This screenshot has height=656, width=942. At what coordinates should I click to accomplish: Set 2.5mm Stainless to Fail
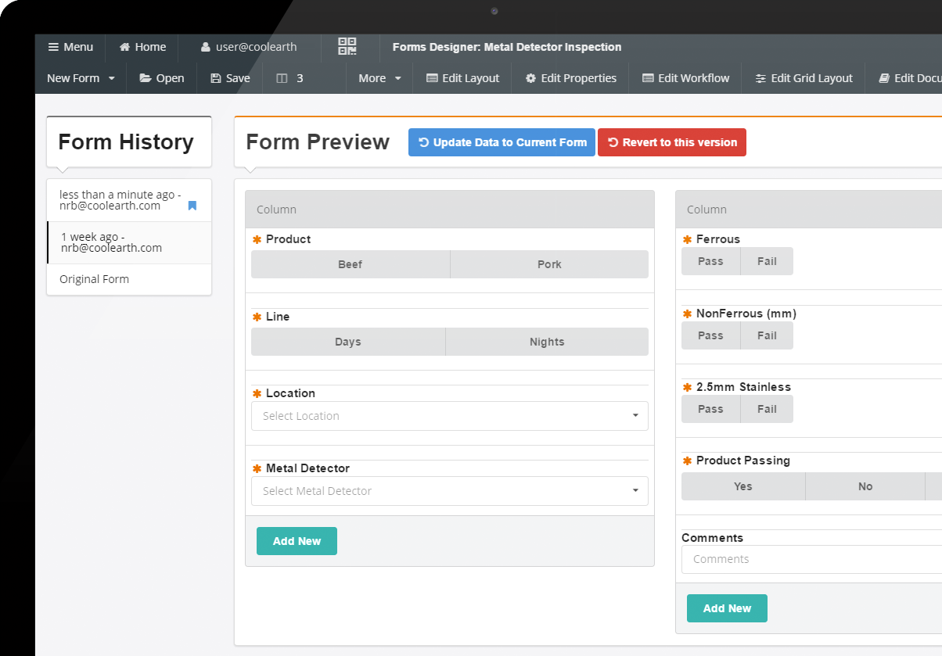tap(767, 409)
